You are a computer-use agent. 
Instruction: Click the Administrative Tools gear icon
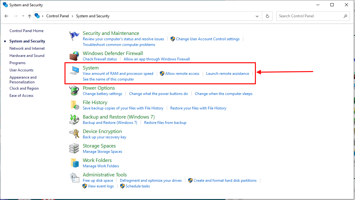tap(74, 178)
